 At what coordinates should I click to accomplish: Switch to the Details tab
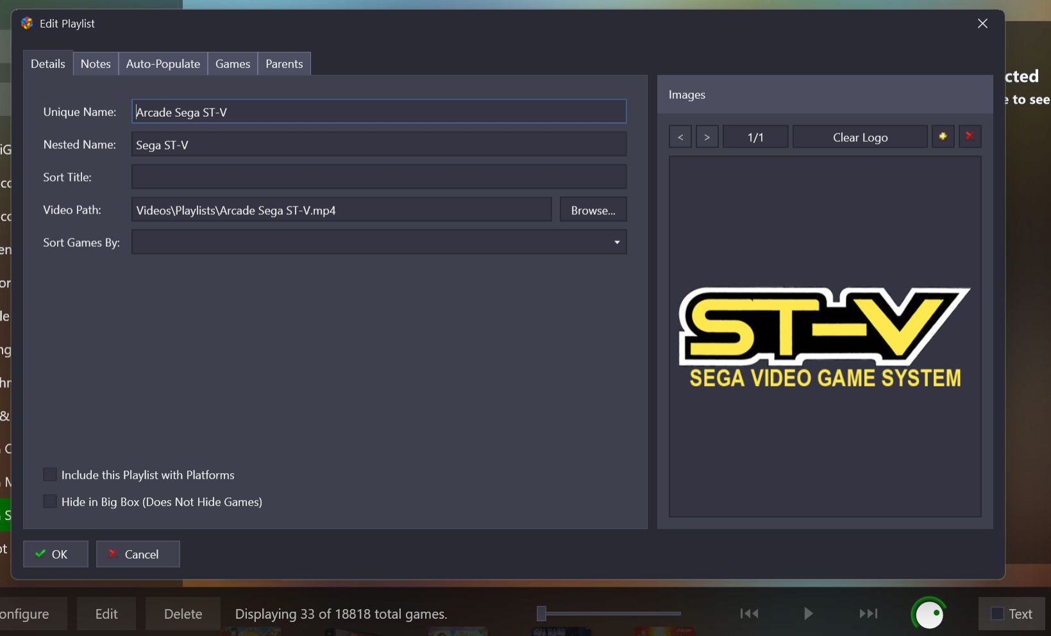(48, 63)
